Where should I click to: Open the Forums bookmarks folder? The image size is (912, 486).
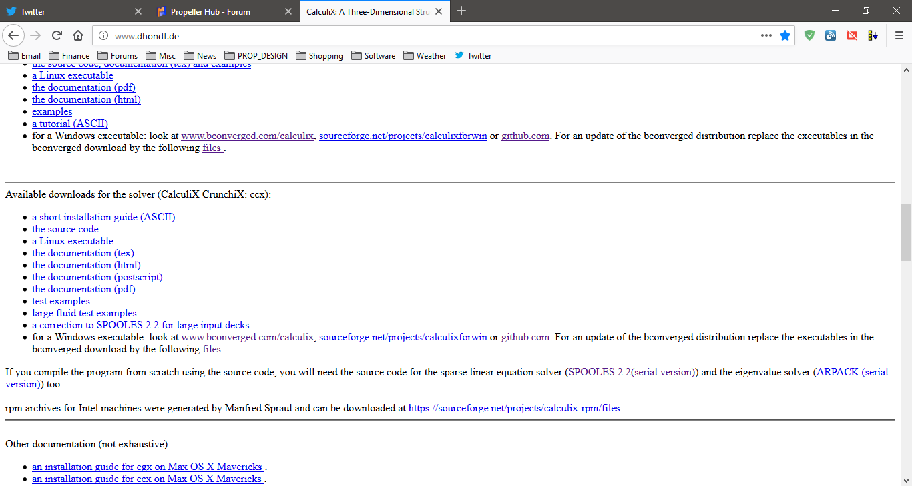(x=118, y=55)
